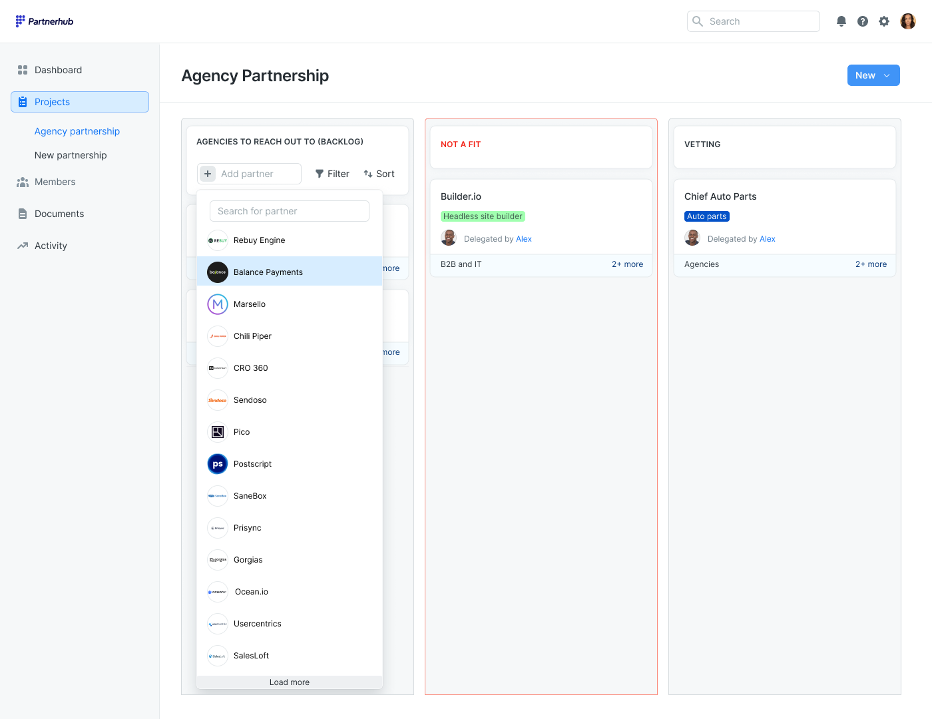
Task: Click the plus icon next to Add partner
Action: tap(207, 173)
